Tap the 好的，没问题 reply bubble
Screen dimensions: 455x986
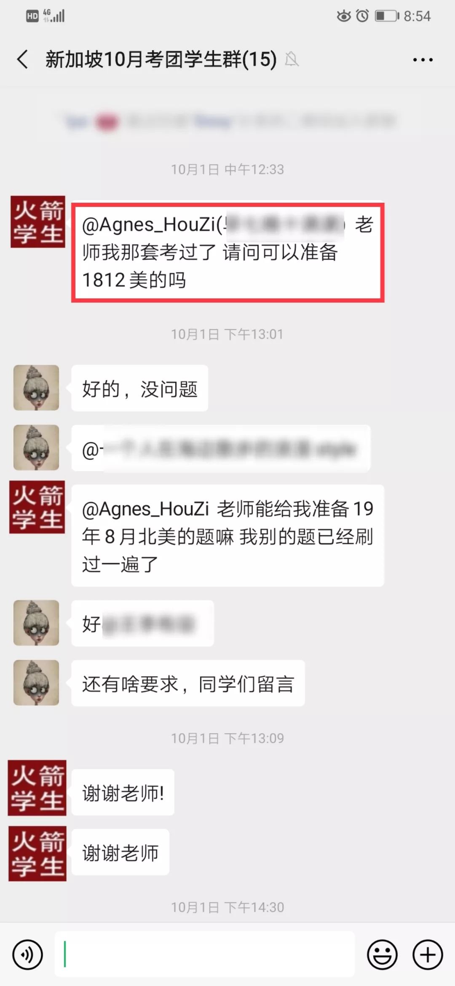click(x=140, y=388)
